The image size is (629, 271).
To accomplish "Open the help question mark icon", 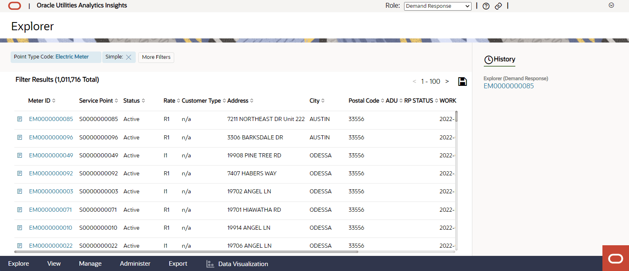I will 486,6.
